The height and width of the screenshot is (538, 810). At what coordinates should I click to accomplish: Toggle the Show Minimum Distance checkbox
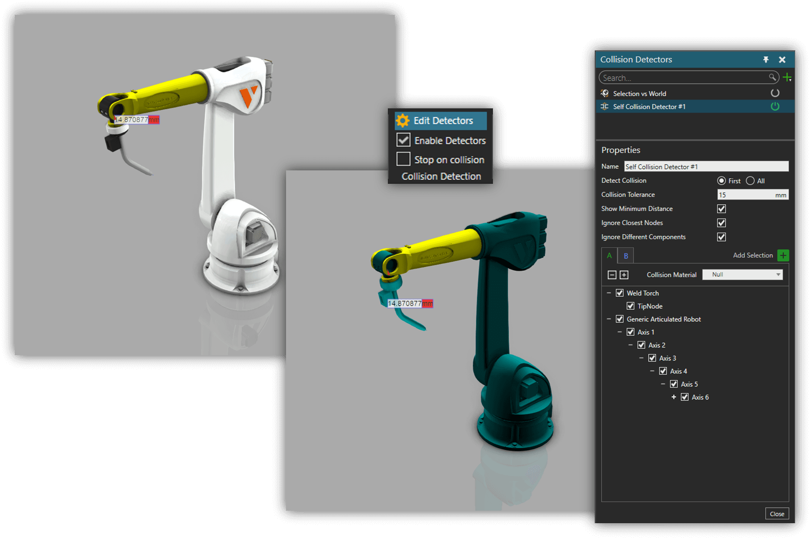[721, 209]
